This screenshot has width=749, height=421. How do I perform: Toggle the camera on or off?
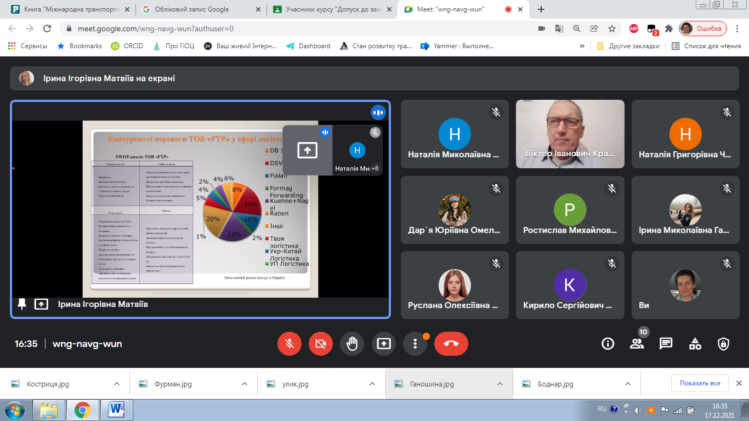(321, 344)
